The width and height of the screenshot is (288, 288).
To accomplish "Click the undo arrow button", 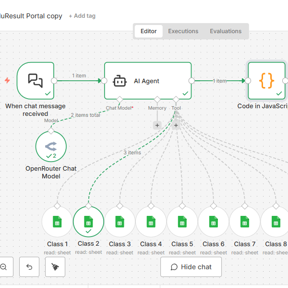I will 29,267.
